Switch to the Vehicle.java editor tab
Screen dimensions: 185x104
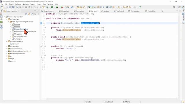coord(79,11)
